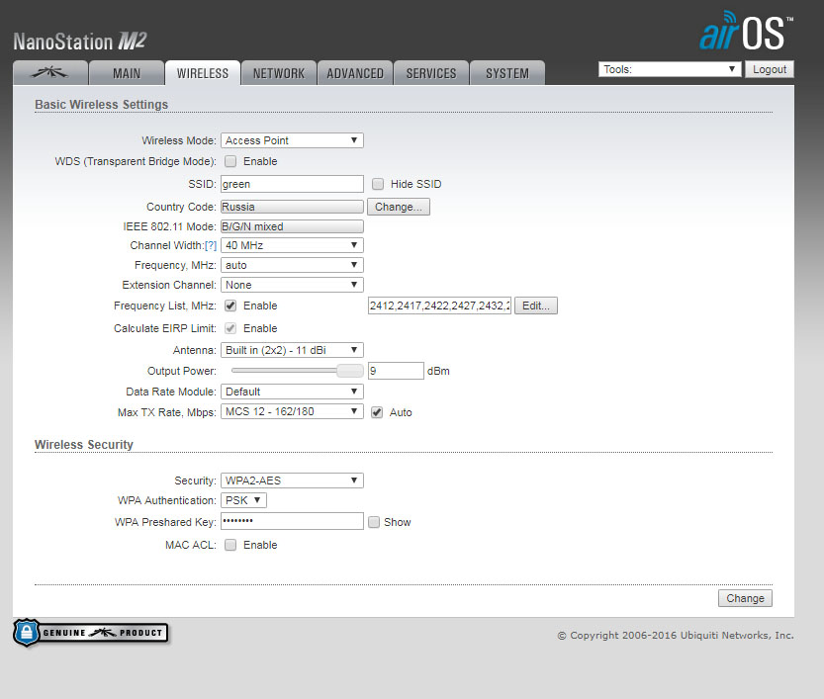Viewport: 824px width, 699px height.
Task: Expand the Frequency MHz dropdown
Action: pyautogui.click(x=292, y=265)
